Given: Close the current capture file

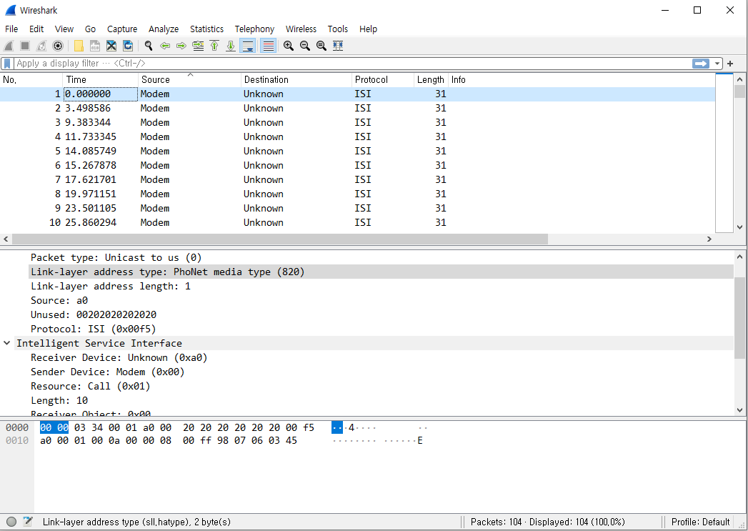Looking at the screenshot, I should coord(111,46).
